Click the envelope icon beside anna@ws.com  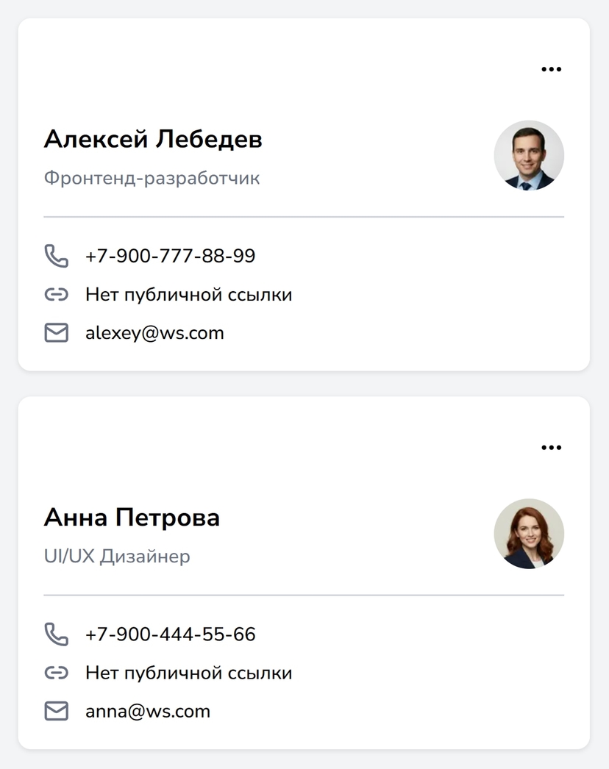[x=57, y=711]
